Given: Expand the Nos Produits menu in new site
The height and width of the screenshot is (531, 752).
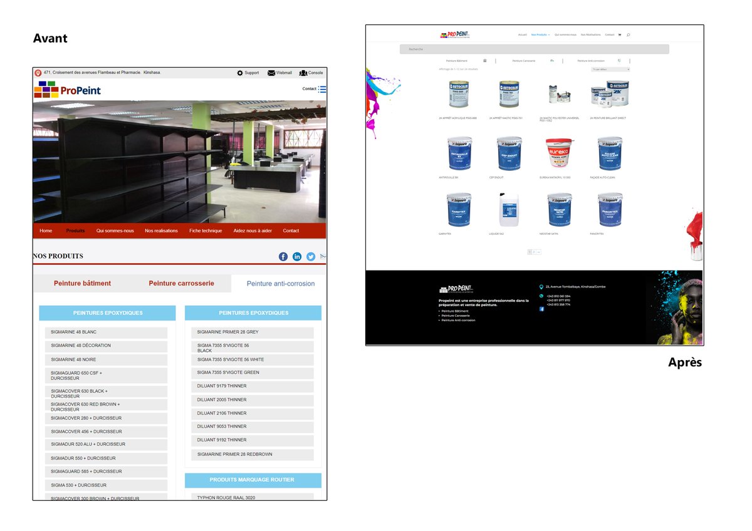Looking at the screenshot, I should coord(540,34).
